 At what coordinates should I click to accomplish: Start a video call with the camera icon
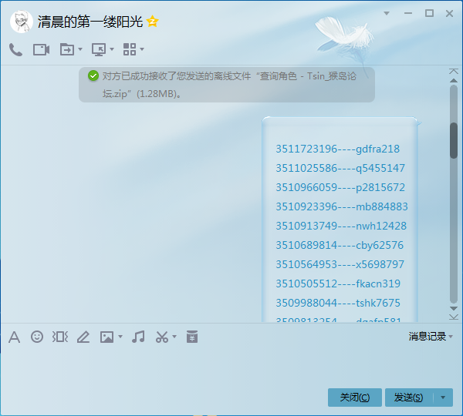[x=41, y=49]
